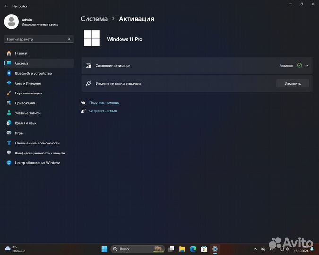Image resolution: width=319 pixels, height=255 pixels.
Task: Click the activation state certificate icon
Action: pos(88,66)
